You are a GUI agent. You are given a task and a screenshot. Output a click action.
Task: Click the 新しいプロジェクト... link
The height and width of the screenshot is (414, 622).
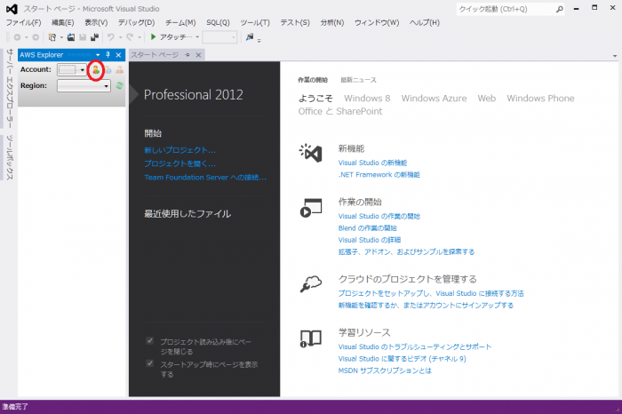coord(180,150)
